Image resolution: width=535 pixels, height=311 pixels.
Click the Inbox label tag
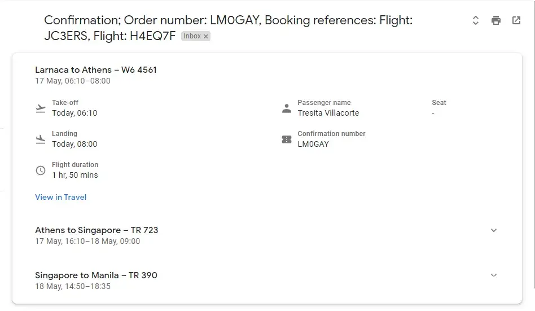192,36
